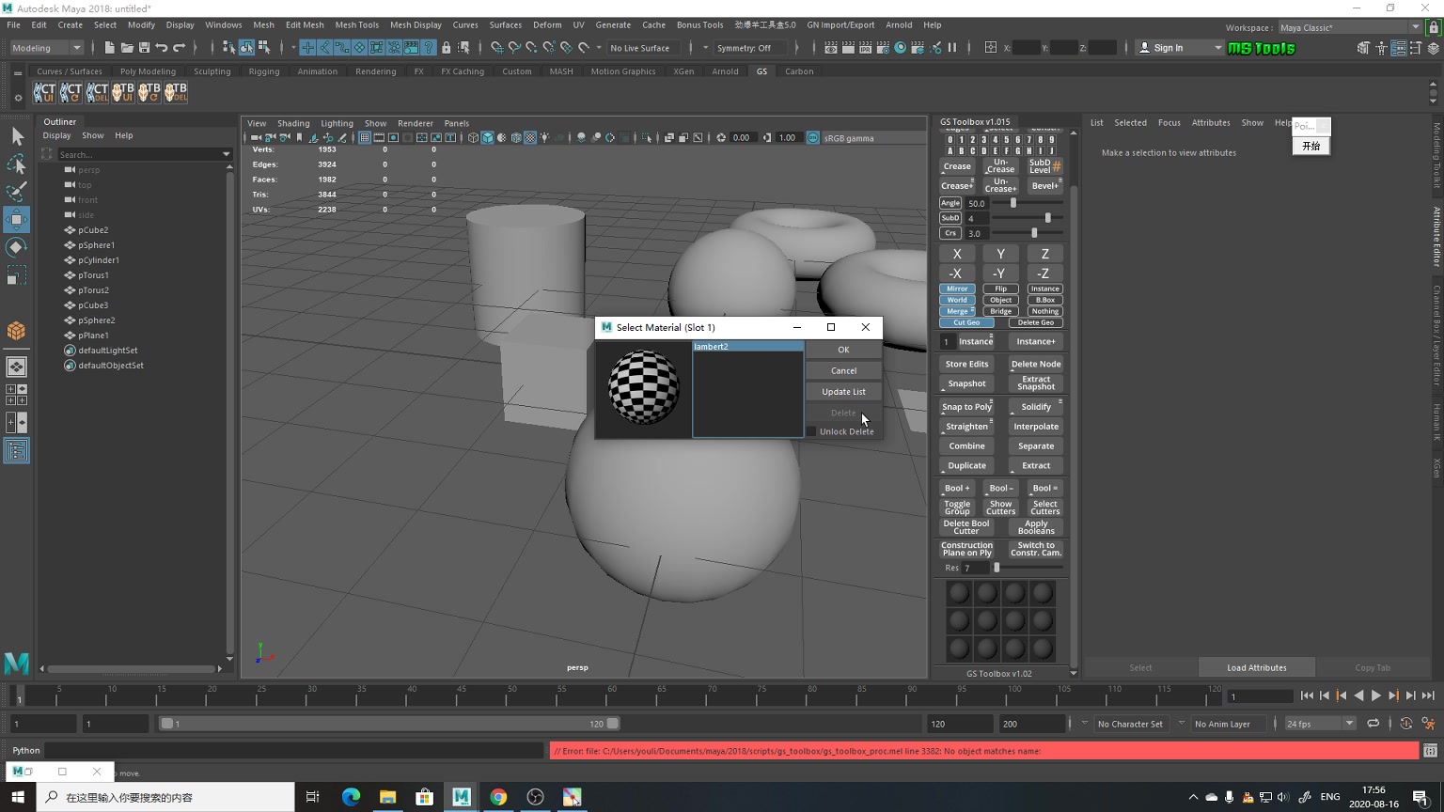Click the Lasso select tool

click(x=16, y=164)
